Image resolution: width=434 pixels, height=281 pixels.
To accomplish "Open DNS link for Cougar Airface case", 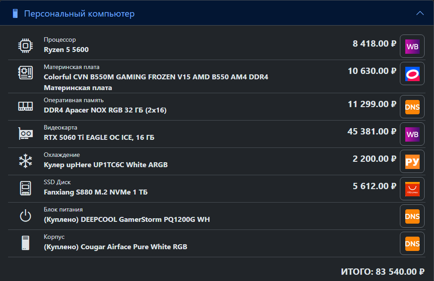I will (412, 243).
